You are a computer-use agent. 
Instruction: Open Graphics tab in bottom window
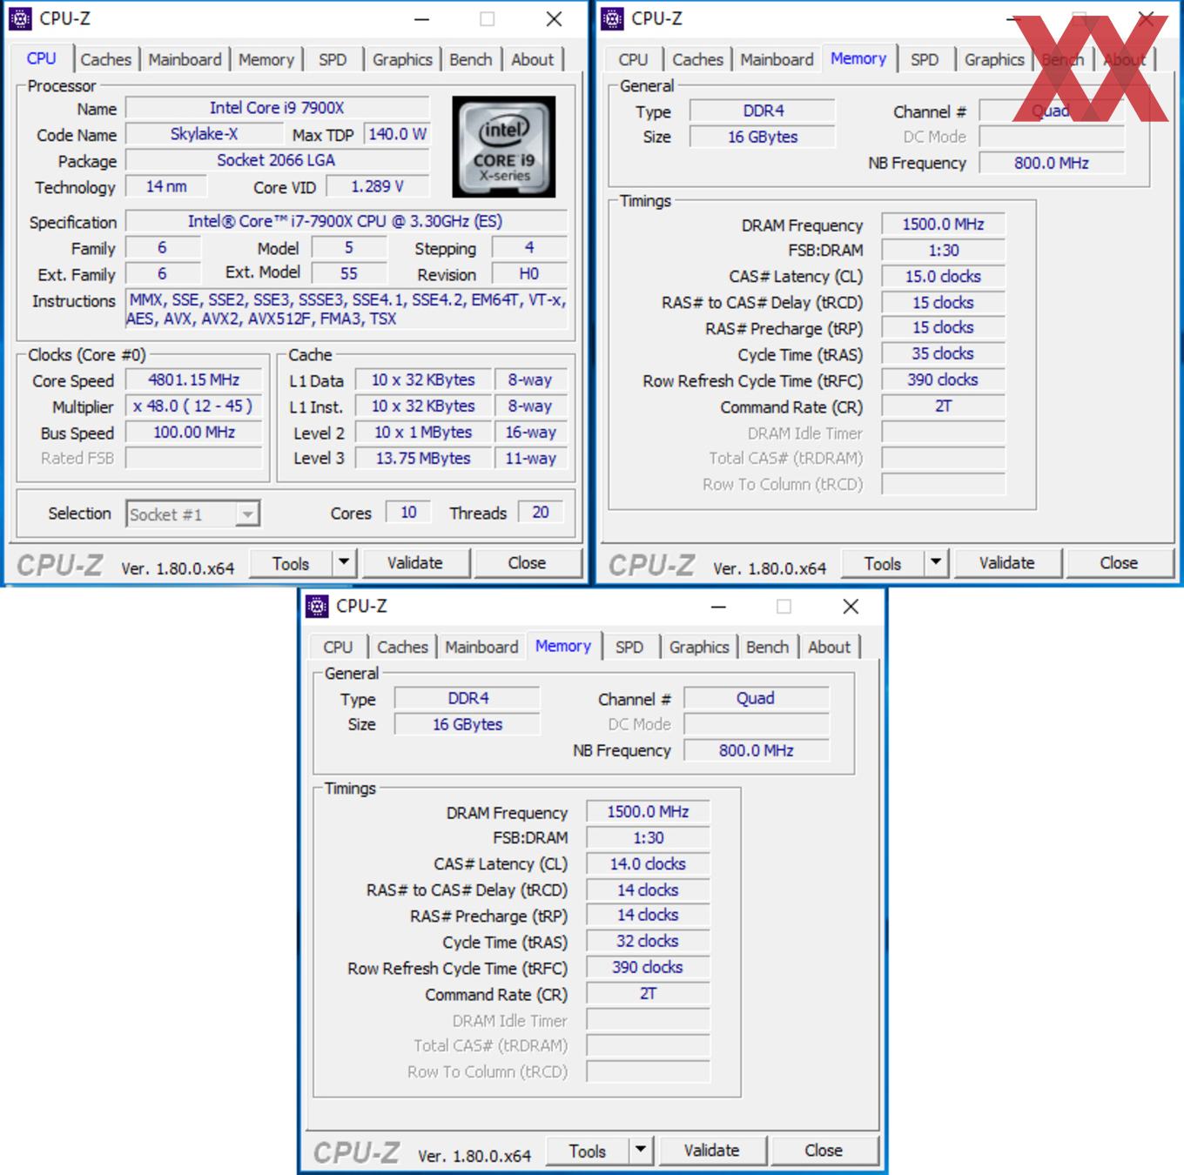point(699,647)
